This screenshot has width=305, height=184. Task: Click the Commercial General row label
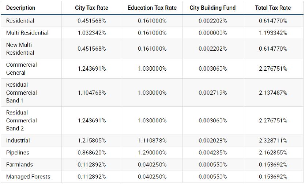coord(22,68)
